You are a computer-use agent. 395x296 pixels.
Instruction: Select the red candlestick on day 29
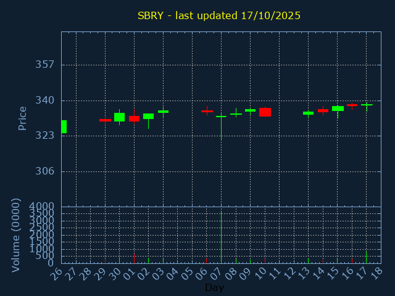[x=105, y=120]
